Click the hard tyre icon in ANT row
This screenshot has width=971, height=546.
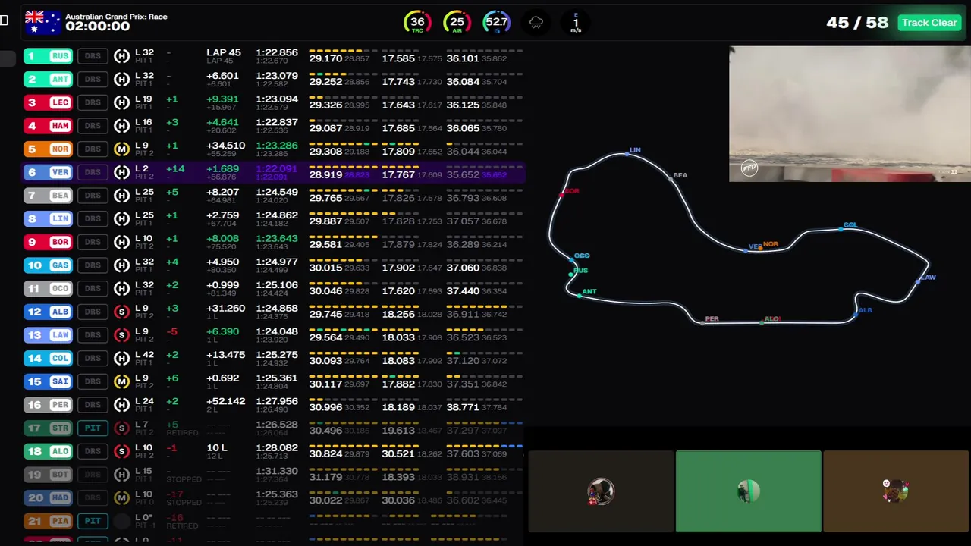point(121,79)
